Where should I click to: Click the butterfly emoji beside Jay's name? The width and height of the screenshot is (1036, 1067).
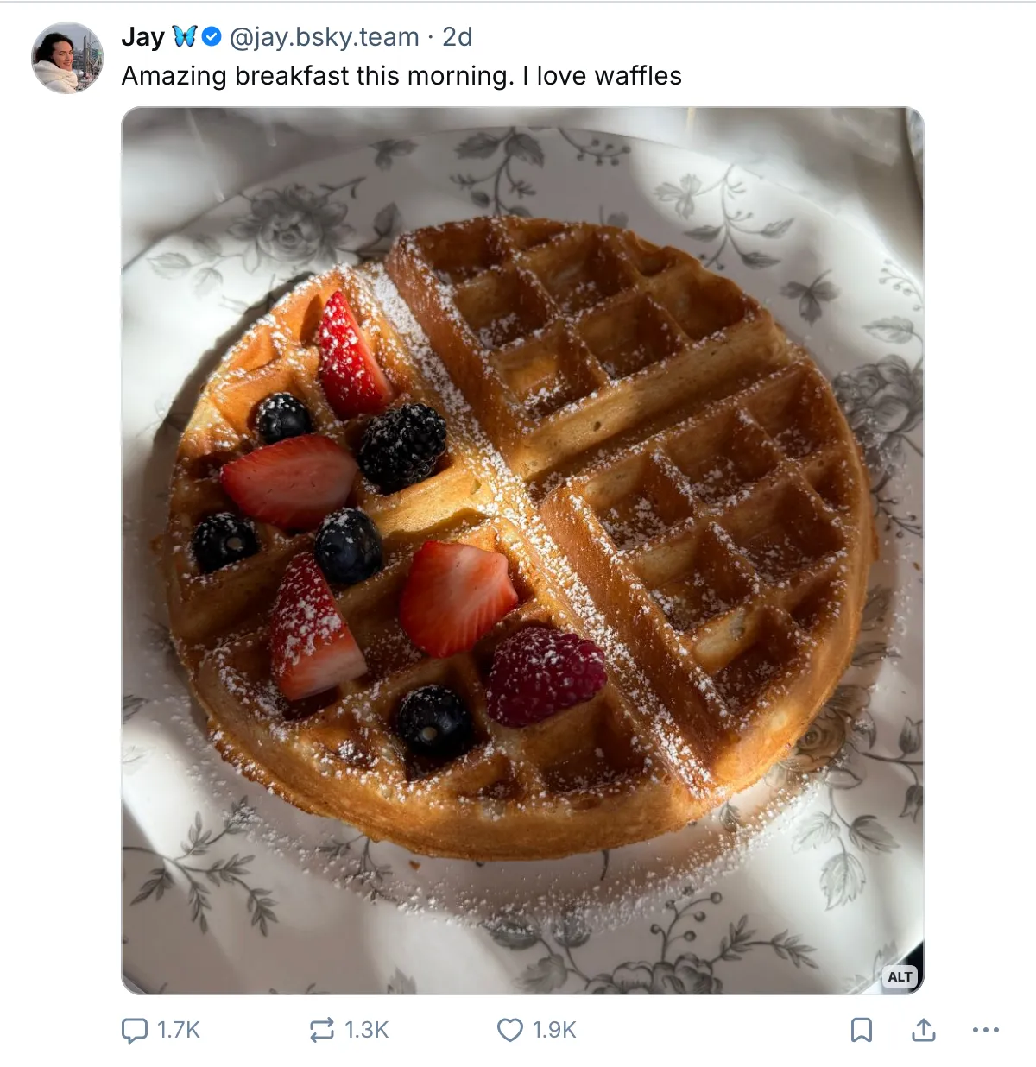click(185, 36)
